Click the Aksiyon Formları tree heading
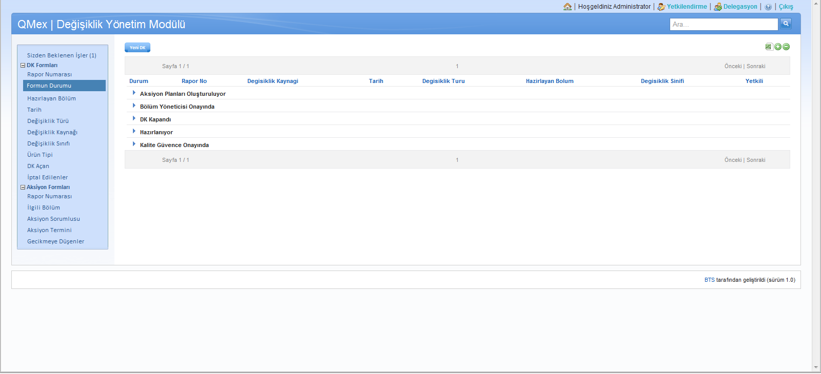The image size is (821, 374). click(x=48, y=187)
